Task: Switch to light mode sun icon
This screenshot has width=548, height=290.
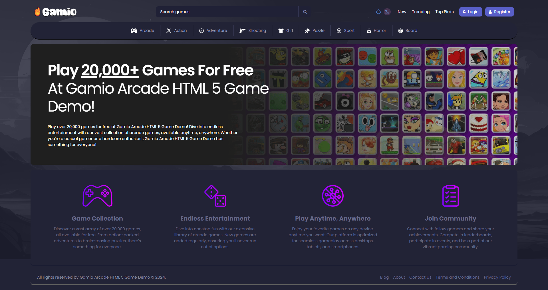Action: point(378,12)
